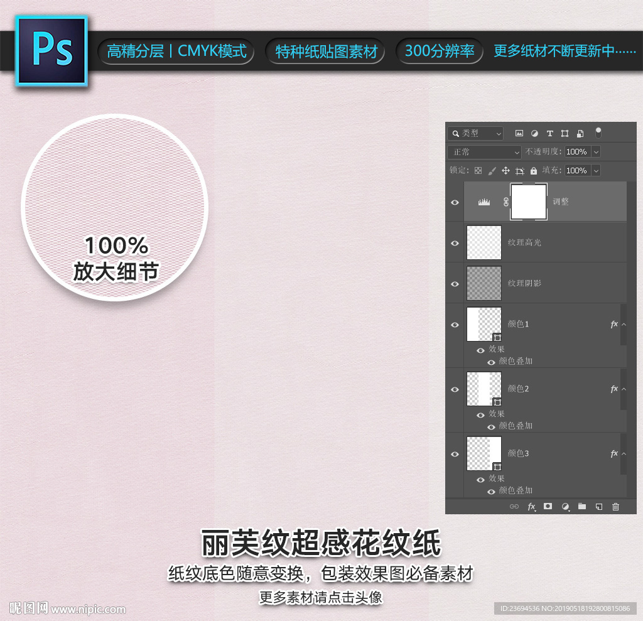Create a new layer group folder
Viewport: 643px width, 621px height.
pyautogui.click(x=582, y=506)
